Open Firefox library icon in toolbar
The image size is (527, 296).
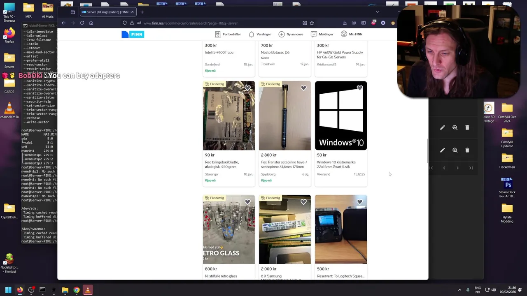354,23
